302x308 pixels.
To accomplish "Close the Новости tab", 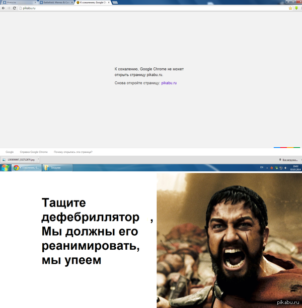I will pyautogui.click(x=35, y=3).
